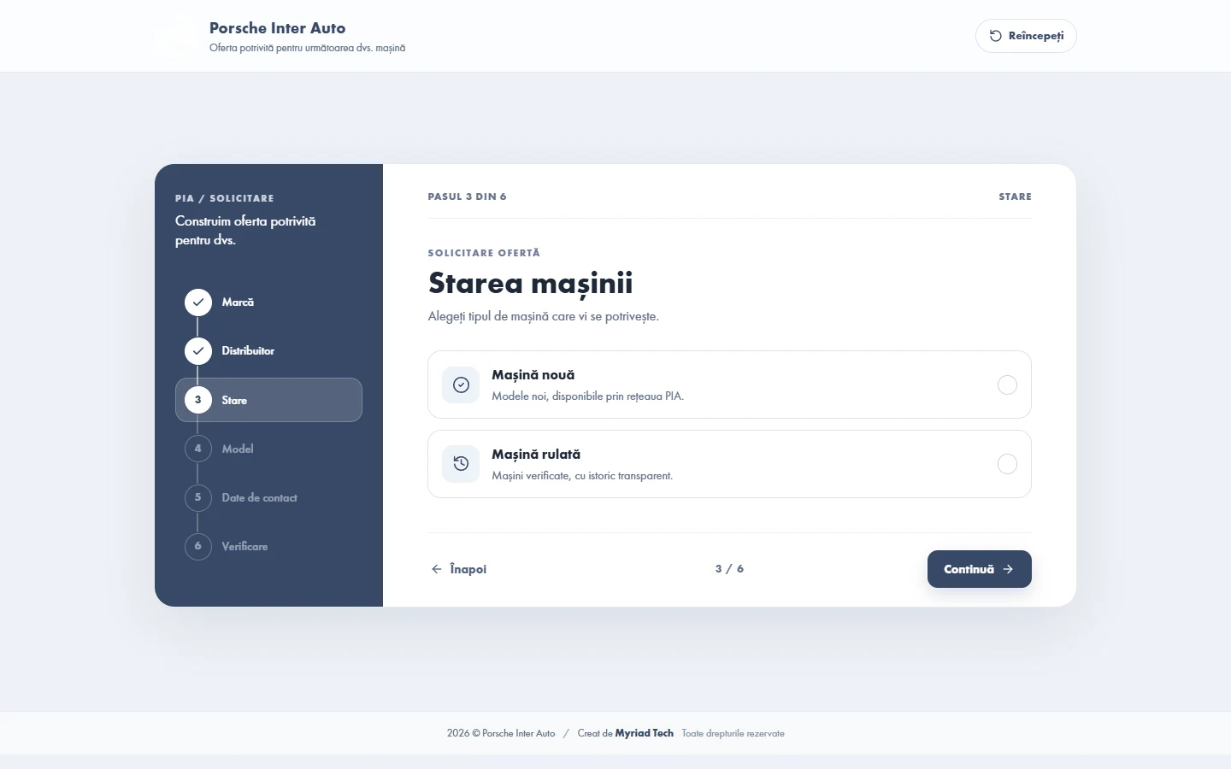Open the Porsche Inter Auto header title

(x=278, y=28)
